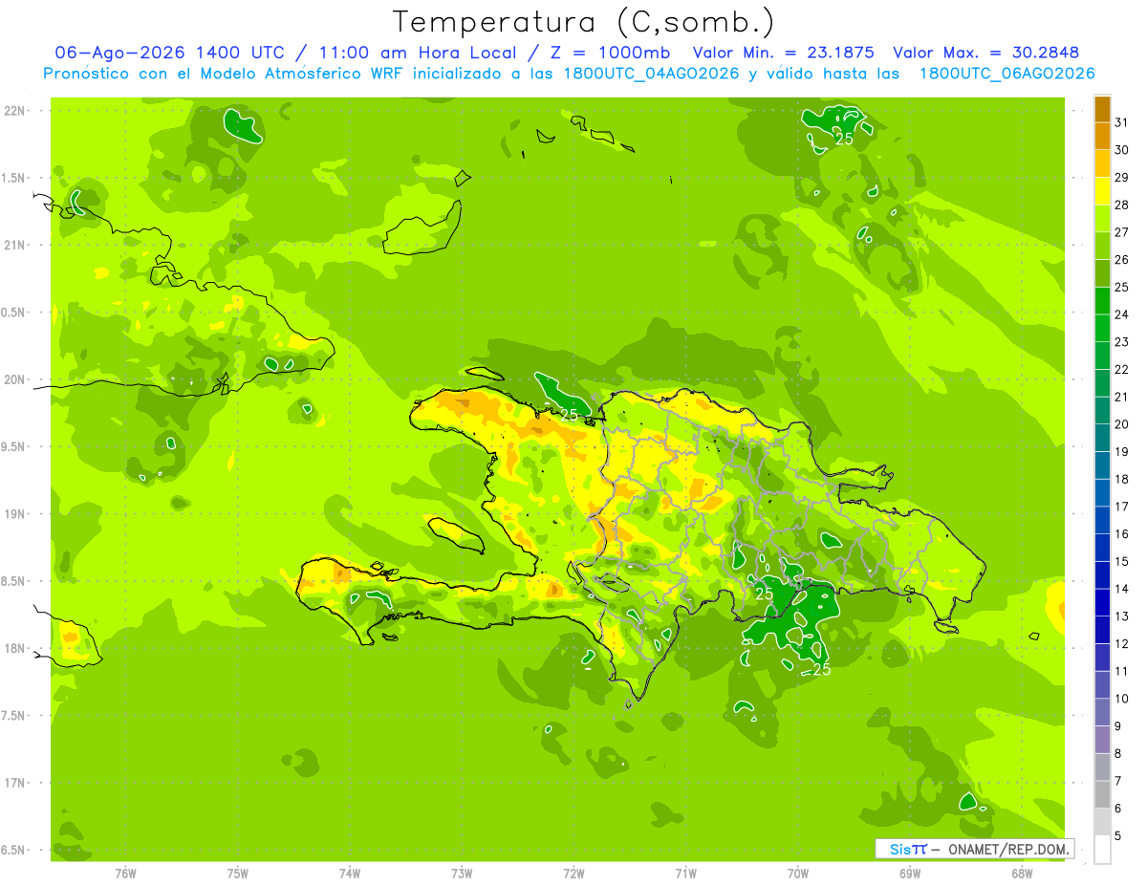This screenshot has width=1147, height=886.
Task: Click the "22N" latitude axis label
Action: pyautogui.click(x=16, y=111)
